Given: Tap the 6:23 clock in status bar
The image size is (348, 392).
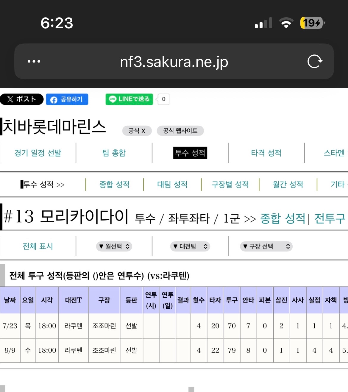Looking at the screenshot, I should 57,23.
